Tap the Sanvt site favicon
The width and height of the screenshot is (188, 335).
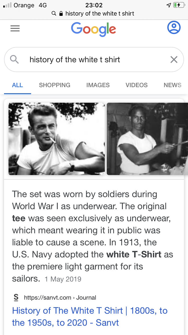pyautogui.click(x=16, y=298)
